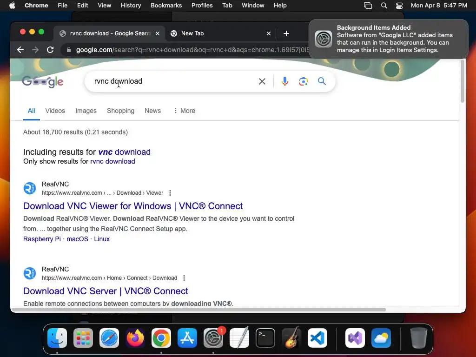The height and width of the screenshot is (357, 476).
Task: Clear the search box with X icon
Action: [262, 81]
